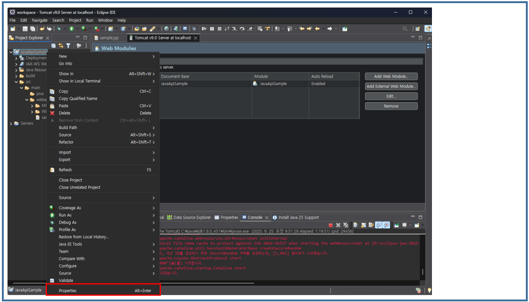
Task: Collapse the main folder tree node
Action: 21,88
